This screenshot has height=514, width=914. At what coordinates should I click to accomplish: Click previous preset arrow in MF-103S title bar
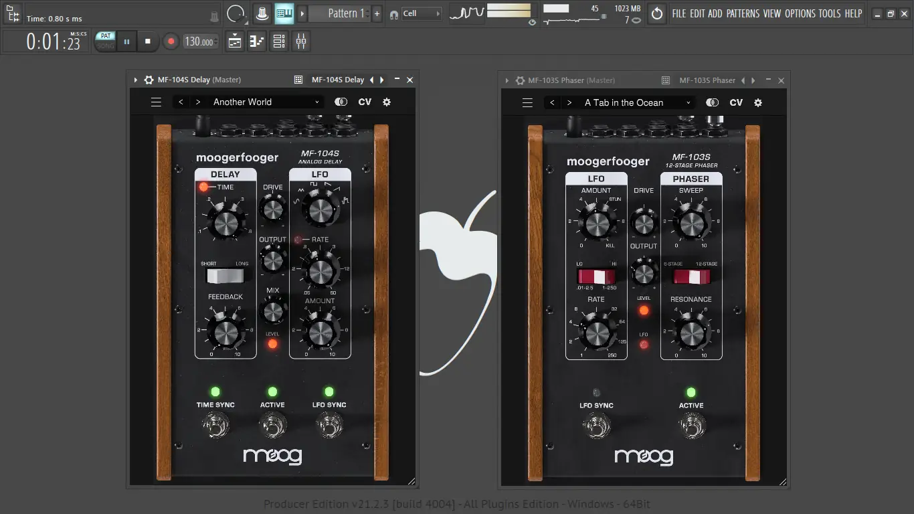click(743, 80)
